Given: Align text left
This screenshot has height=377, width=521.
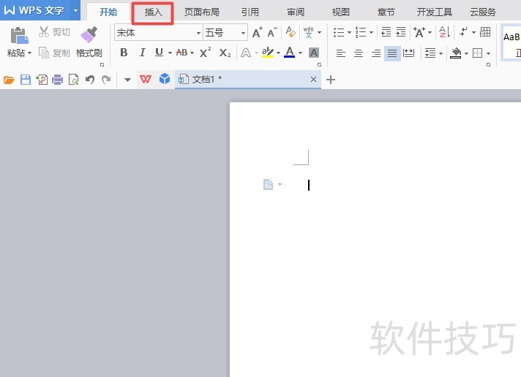Looking at the screenshot, I should pyautogui.click(x=340, y=53).
